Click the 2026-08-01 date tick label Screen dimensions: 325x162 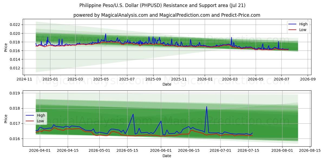coord(282,151)
